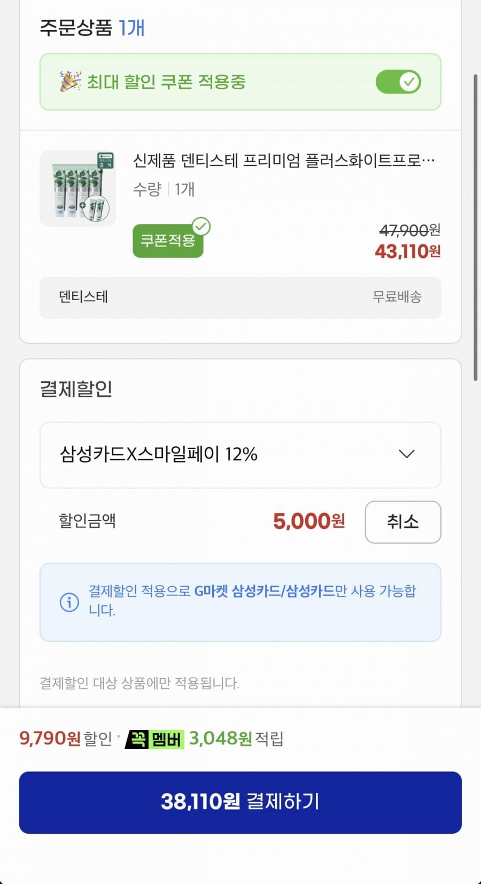Viewport: 481px width, 884px height.
Task: Click the 9,790원 할인 total discount text
Action: pyautogui.click(x=66, y=739)
